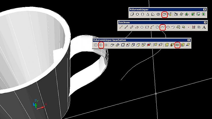212x119 pixels.
Task: Click the Taper Faces icon
Action: pos(138,45)
